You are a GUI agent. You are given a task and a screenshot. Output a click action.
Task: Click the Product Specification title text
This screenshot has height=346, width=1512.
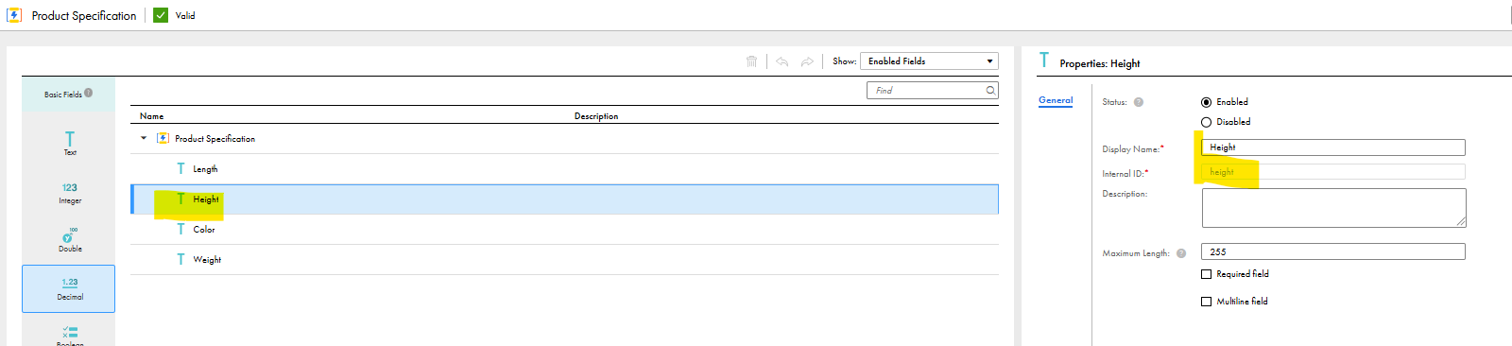pyautogui.click(x=84, y=16)
